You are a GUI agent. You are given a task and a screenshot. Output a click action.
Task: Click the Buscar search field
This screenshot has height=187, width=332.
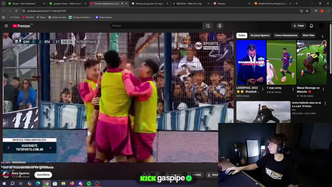click(x=156, y=26)
